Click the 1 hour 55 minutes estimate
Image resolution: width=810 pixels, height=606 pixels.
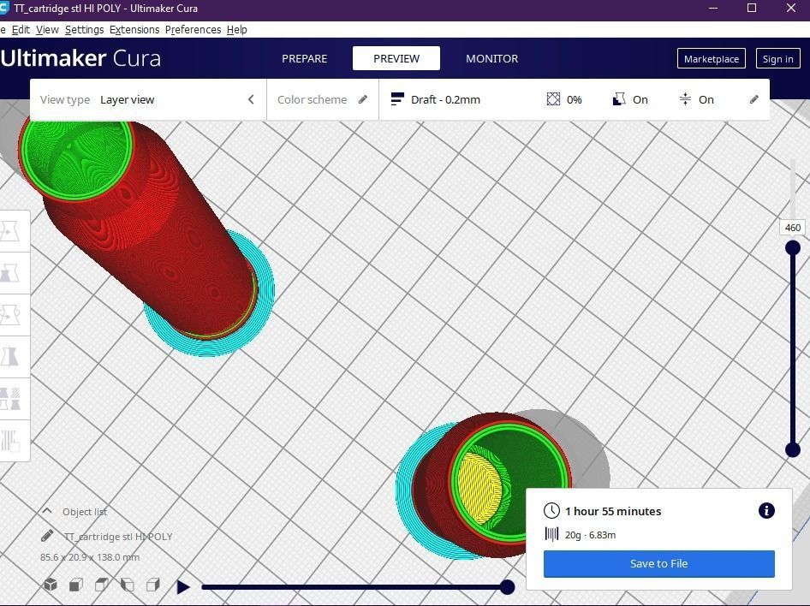coord(613,511)
